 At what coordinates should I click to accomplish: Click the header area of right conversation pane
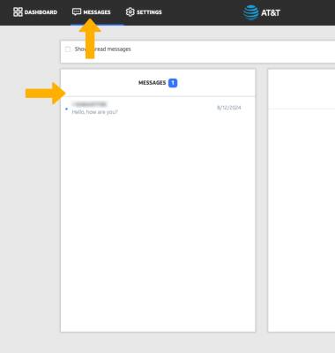(301, 89)
